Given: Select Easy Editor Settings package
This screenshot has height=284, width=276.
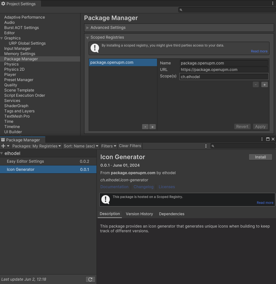Looking at the screenshot, I should (48, 161).
